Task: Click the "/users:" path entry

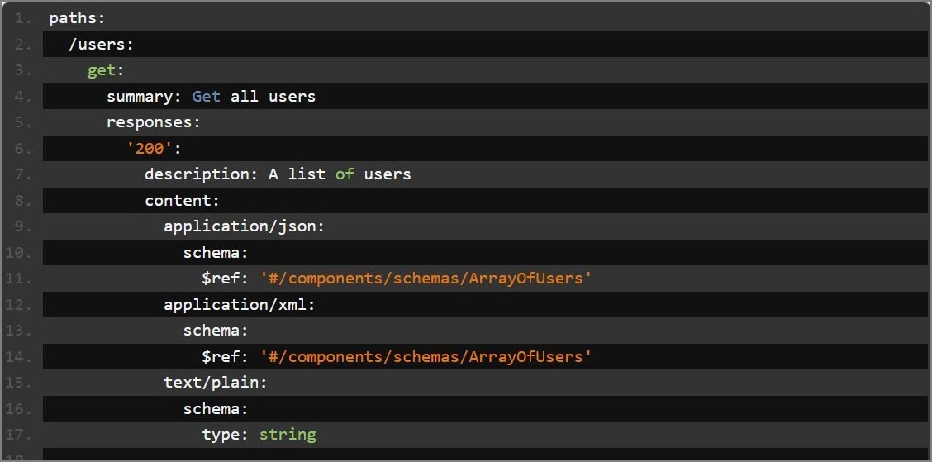Action: [100, 44]
